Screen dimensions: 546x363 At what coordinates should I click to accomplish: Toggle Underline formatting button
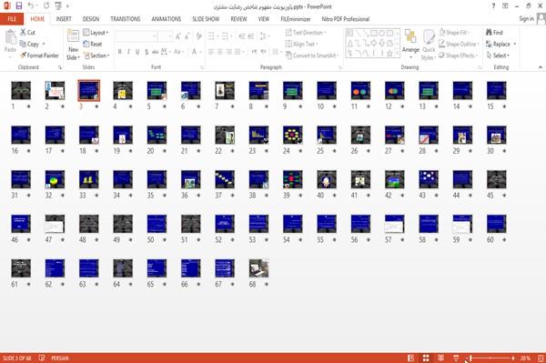click(137, 52)
